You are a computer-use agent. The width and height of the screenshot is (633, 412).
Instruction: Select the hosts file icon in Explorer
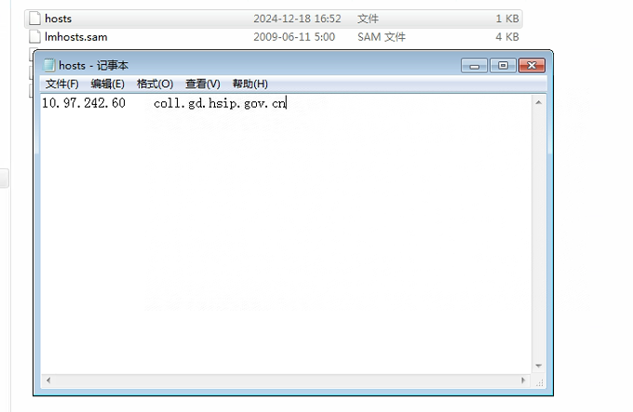coord(35,19)
